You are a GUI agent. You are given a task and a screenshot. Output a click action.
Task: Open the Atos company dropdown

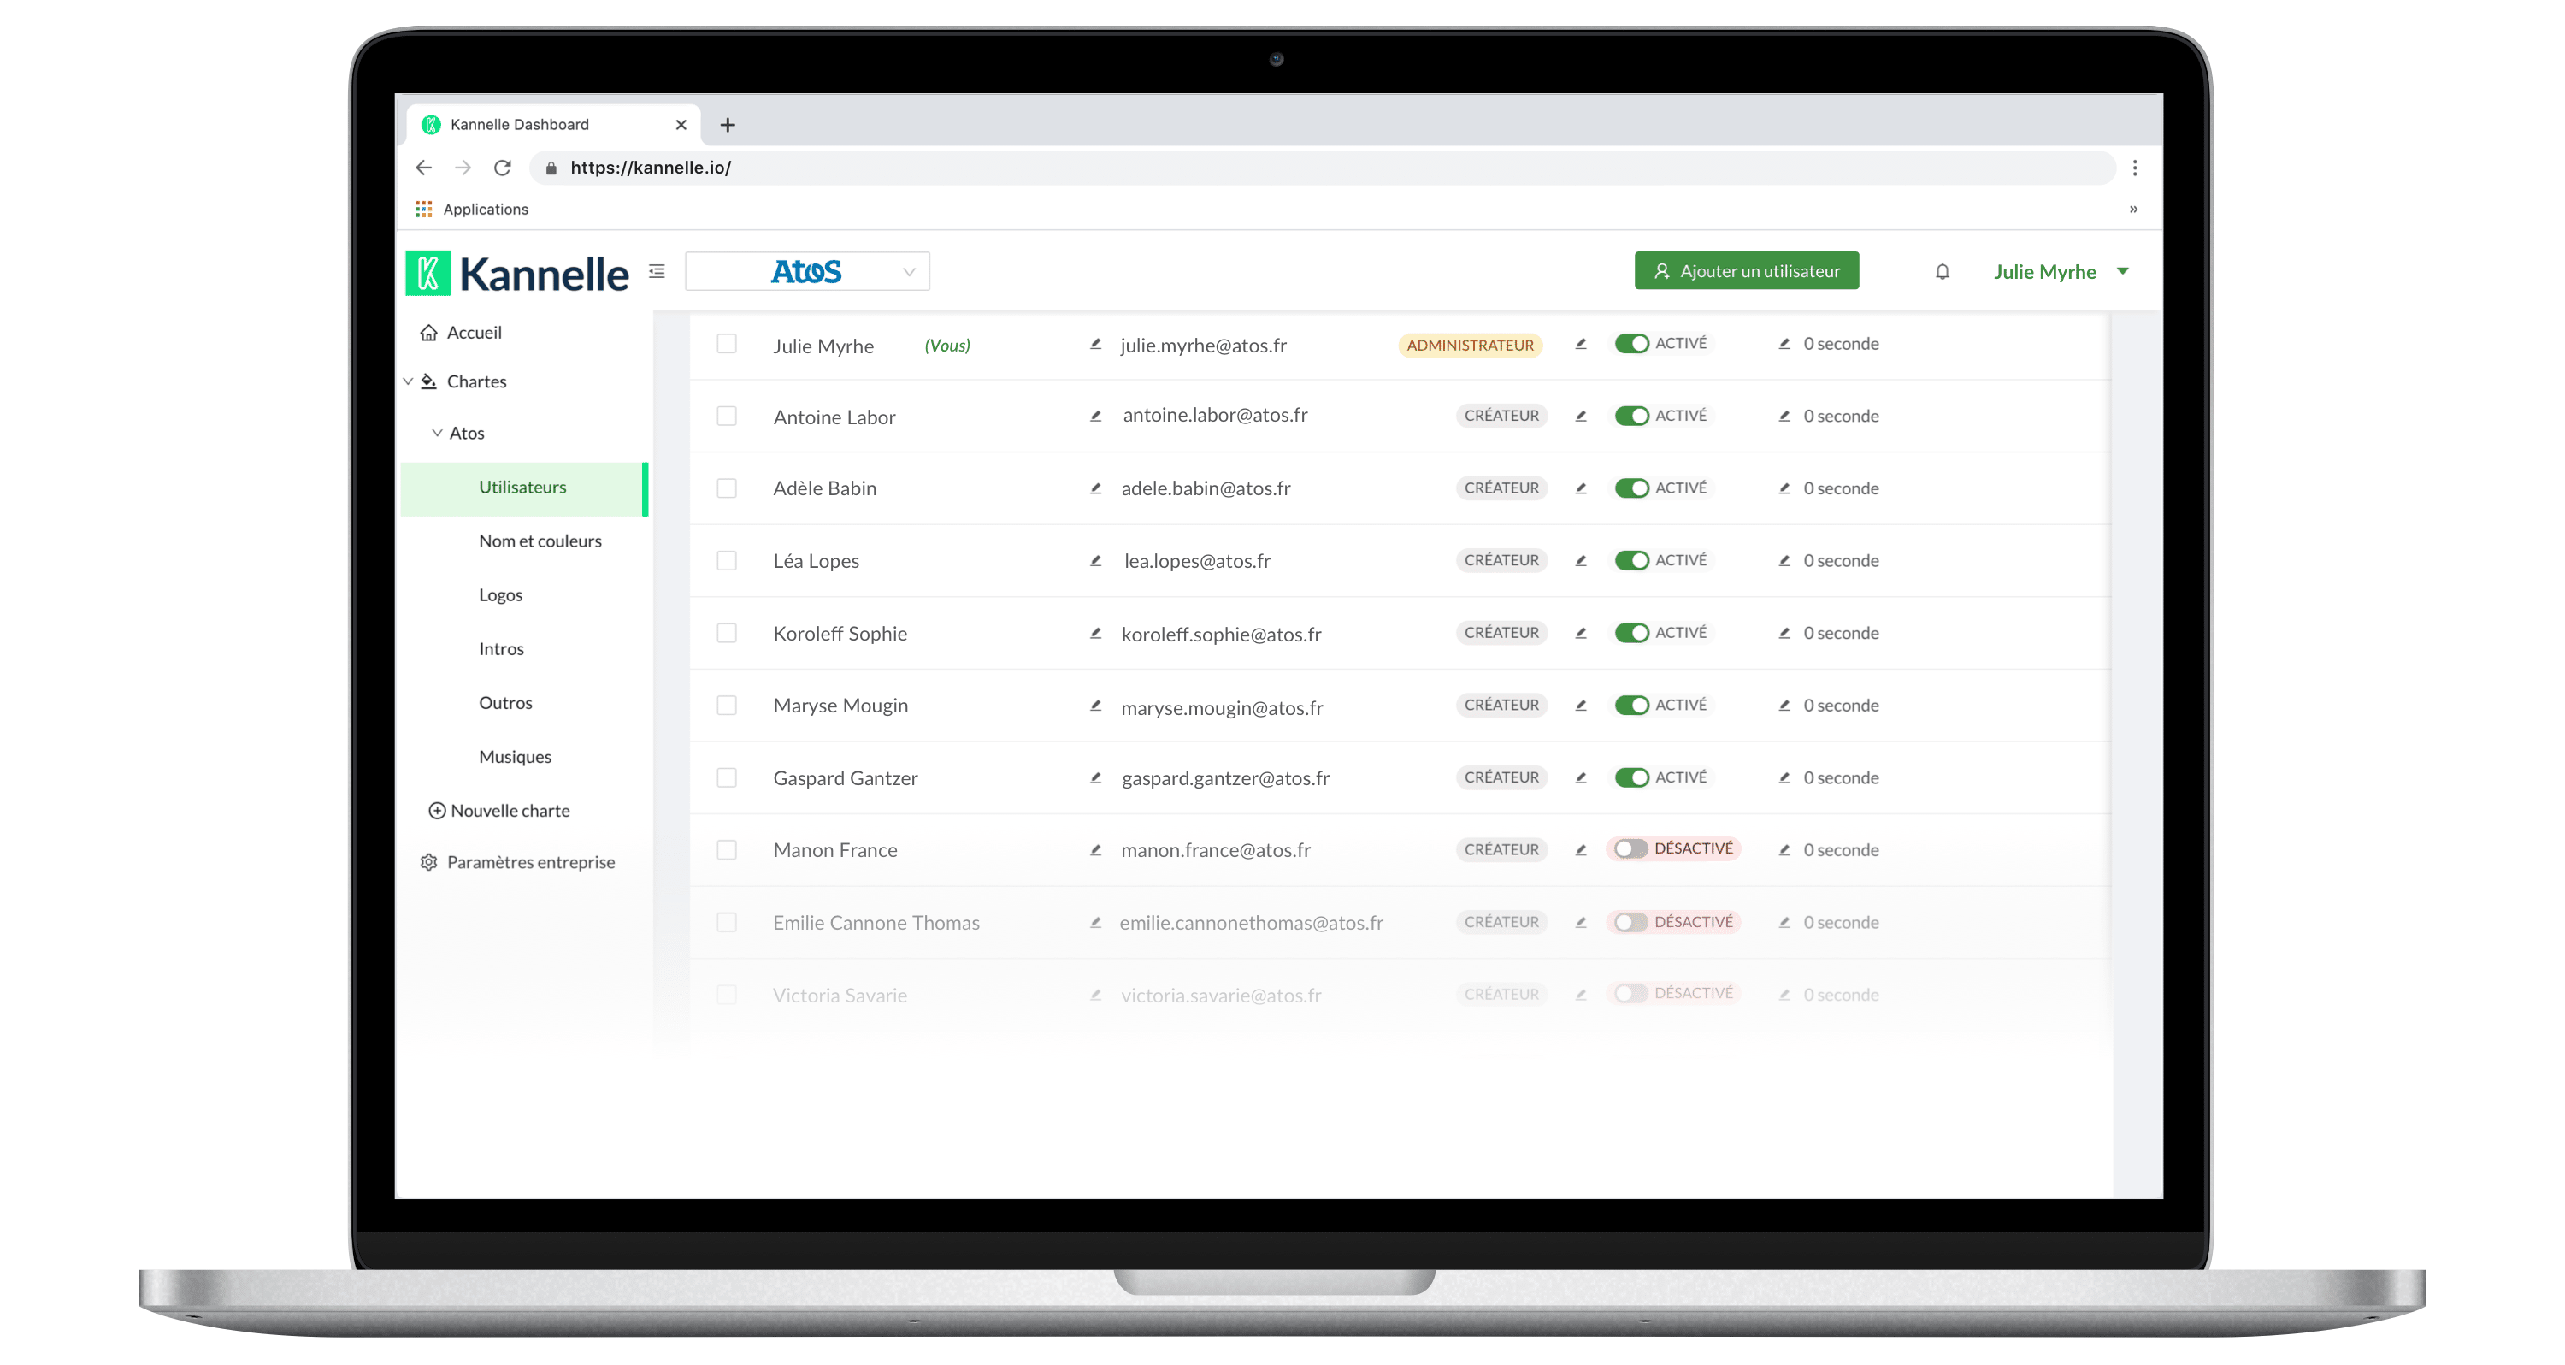tap(806, 271)
